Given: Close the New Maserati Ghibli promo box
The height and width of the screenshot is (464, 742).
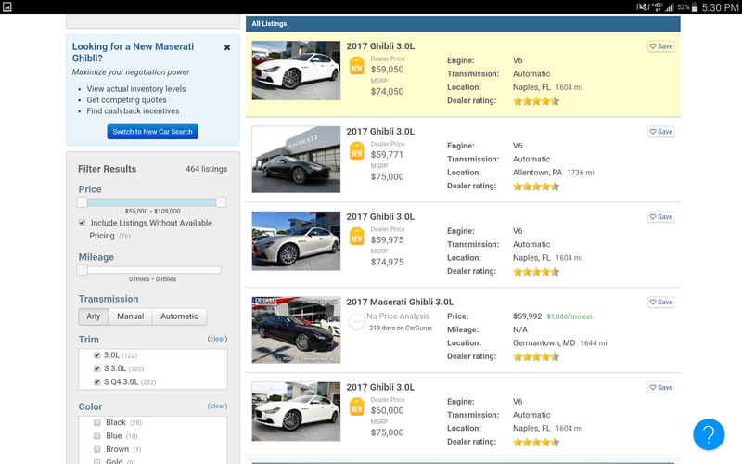Looking at the screenshot, I should (x=227, y=47).
